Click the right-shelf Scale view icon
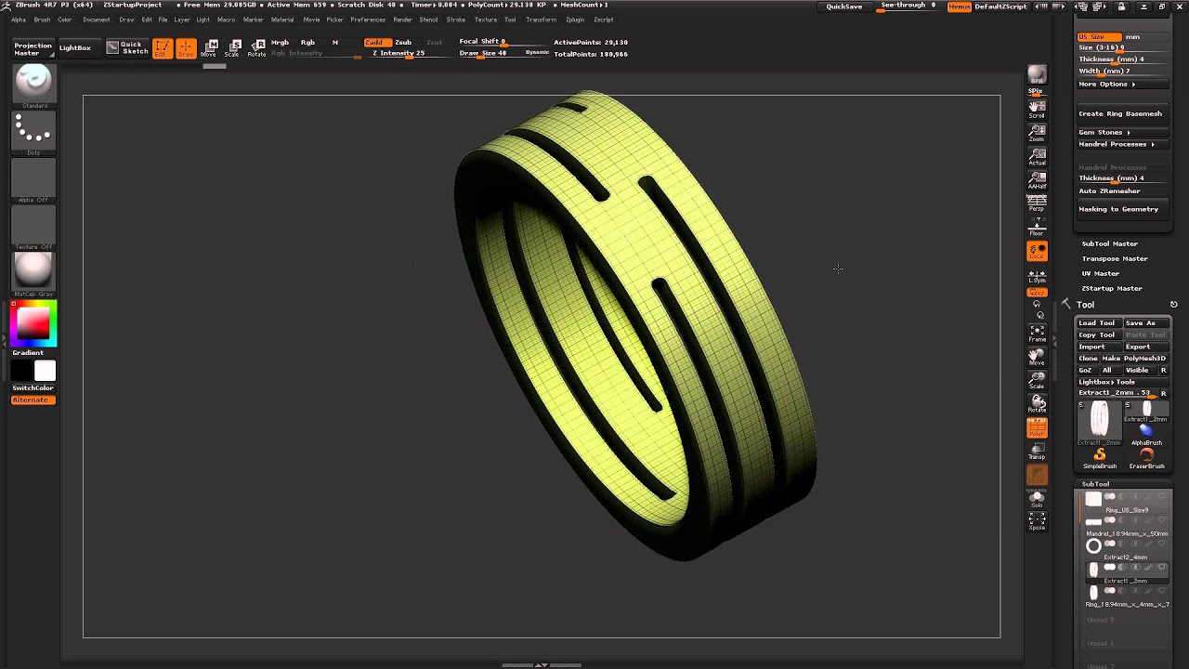 (1037, 379)
